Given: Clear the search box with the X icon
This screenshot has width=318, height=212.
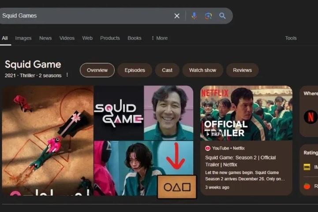Looking at the screenshot, I should tap(177, 16).
